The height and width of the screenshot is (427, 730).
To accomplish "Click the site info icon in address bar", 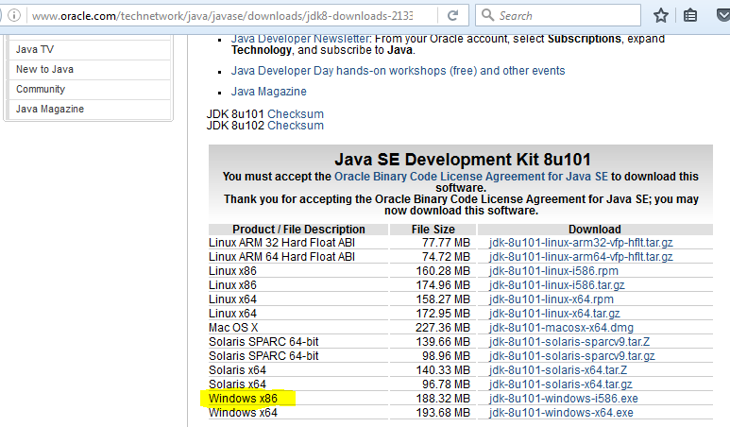I will tap(14, 16).
